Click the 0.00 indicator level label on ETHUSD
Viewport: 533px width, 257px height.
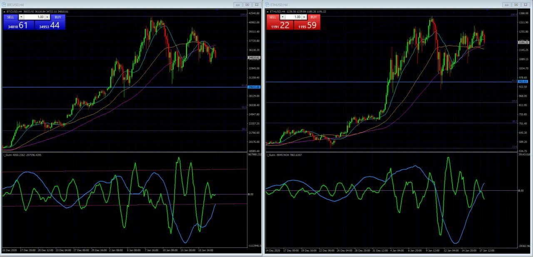521,190
